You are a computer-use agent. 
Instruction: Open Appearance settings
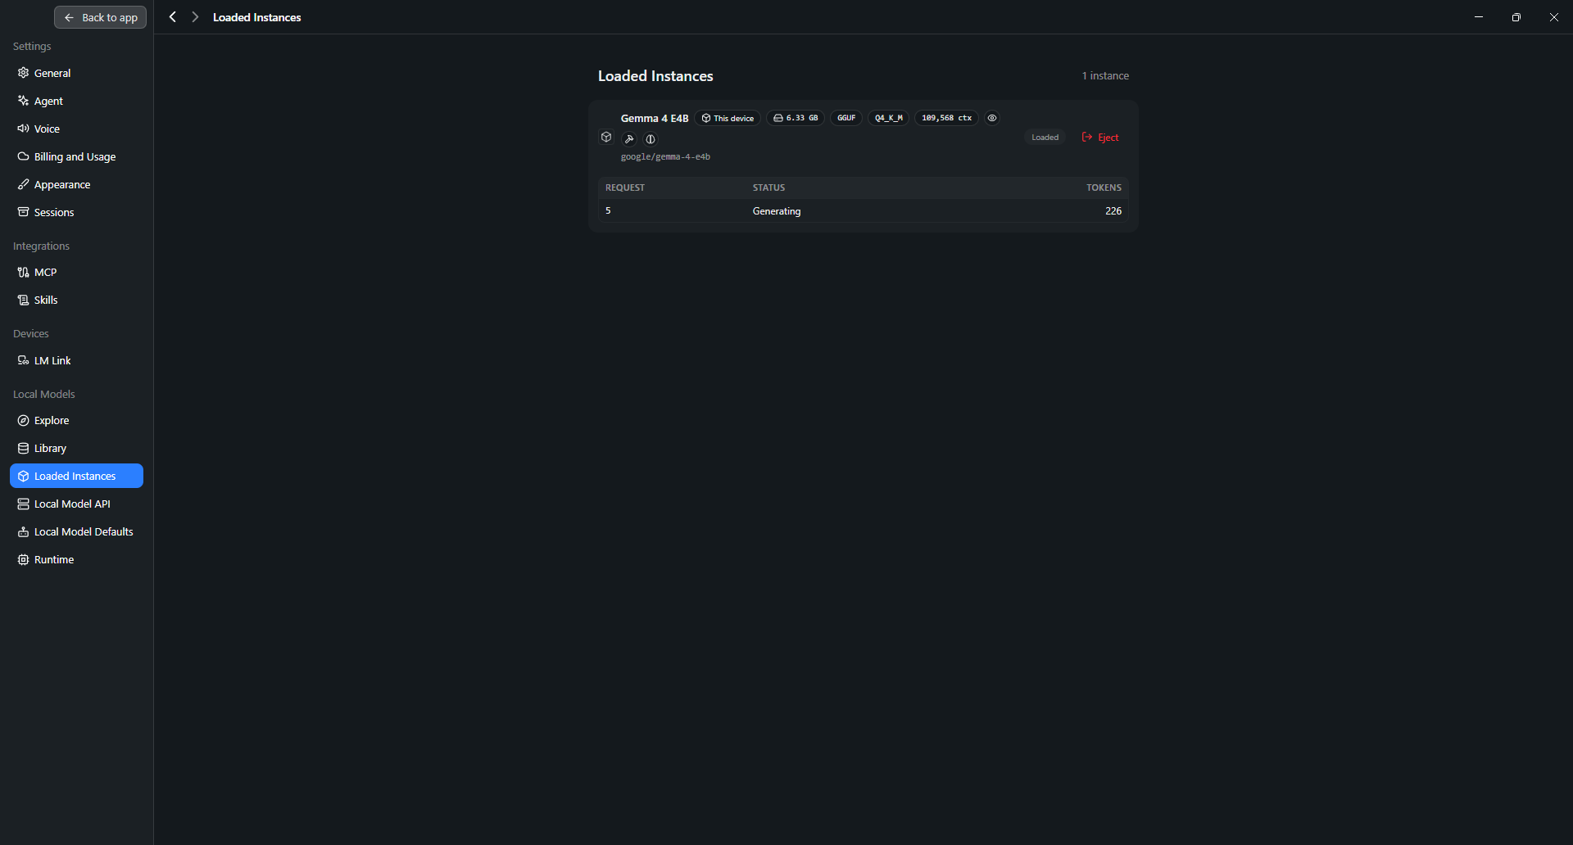click(76, 184)
